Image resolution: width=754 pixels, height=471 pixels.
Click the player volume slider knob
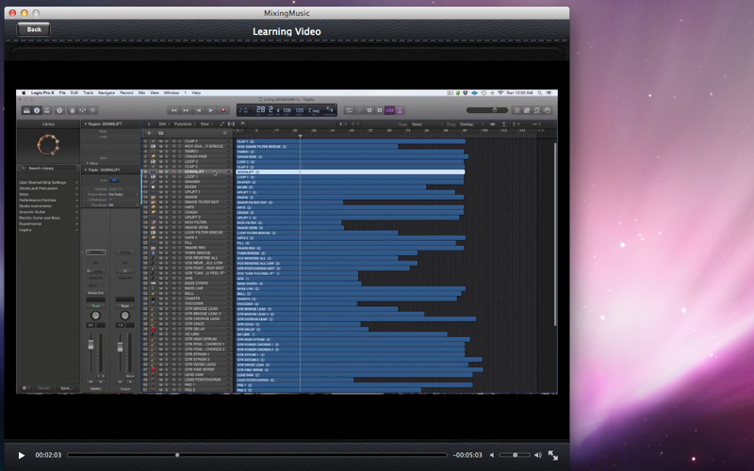(x=515, y=455)
